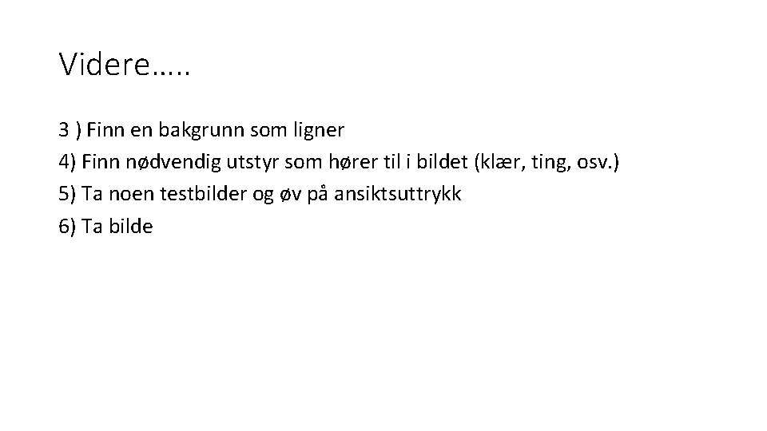
Task: Click the number "5)" at line start
Action: click(x=67, y=193)
